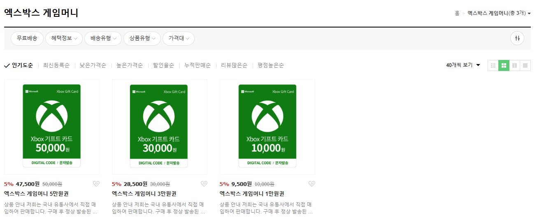Sort by 누적판매순

click(x=198, y=65)
